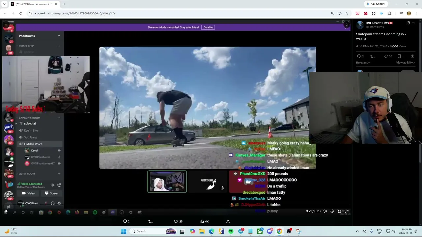Bookmark page with star icon
Image resolution: width=422 pixels, height=237 pixels.
(347, 13)
